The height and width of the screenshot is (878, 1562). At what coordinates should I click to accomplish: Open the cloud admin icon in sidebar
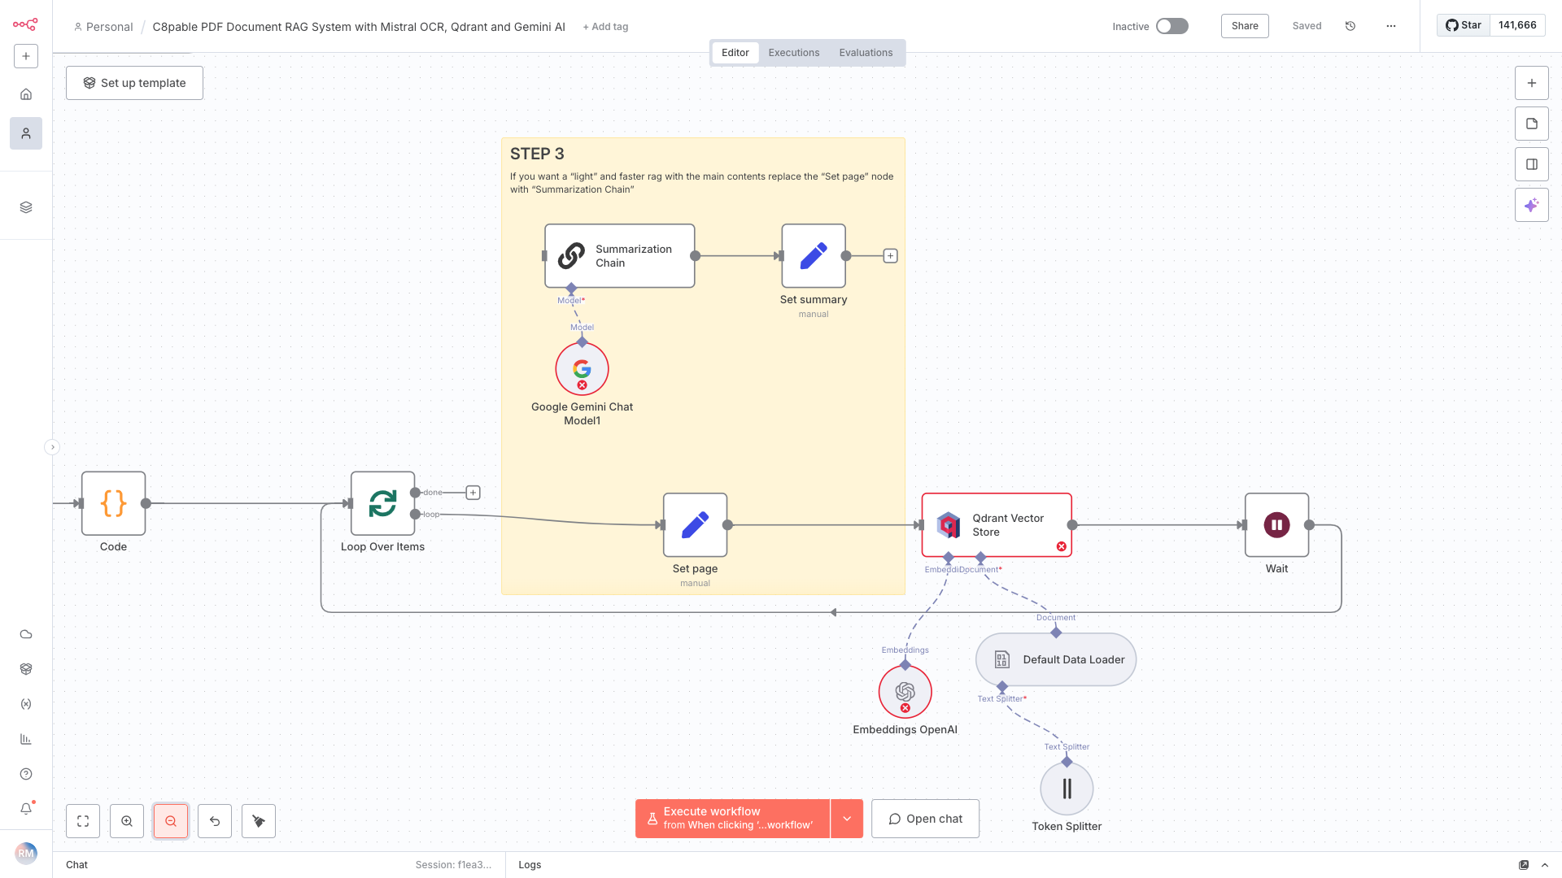coord(26,634)
